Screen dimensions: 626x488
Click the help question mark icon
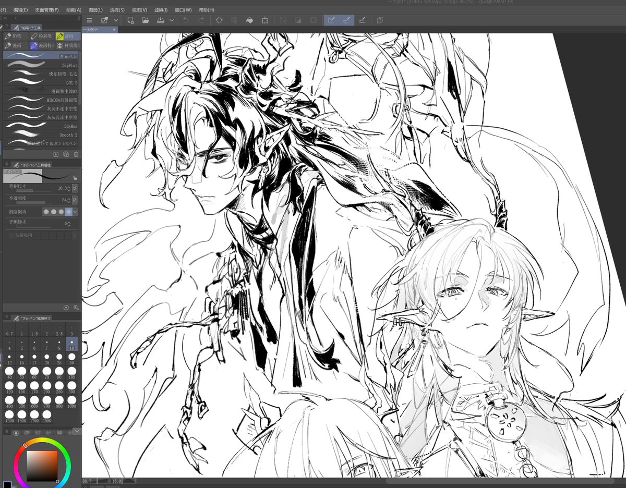coord(380,20)
